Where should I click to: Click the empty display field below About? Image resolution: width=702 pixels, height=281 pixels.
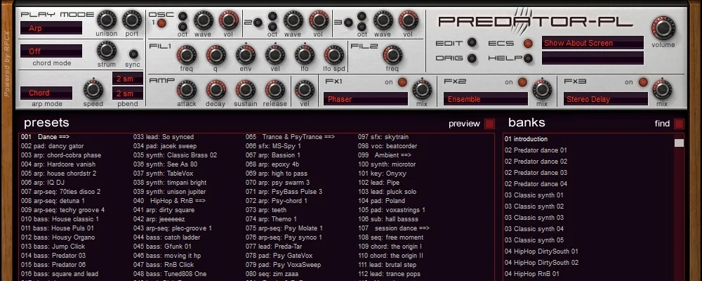592,58
